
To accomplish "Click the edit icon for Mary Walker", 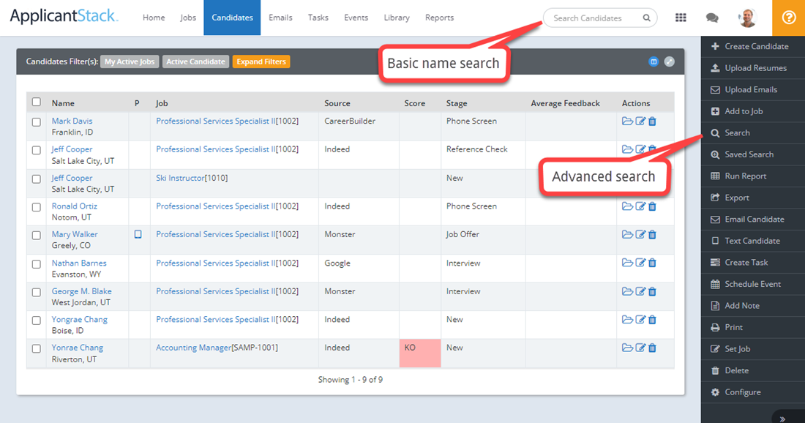I will pyautogui.click(x=640, y=235).
